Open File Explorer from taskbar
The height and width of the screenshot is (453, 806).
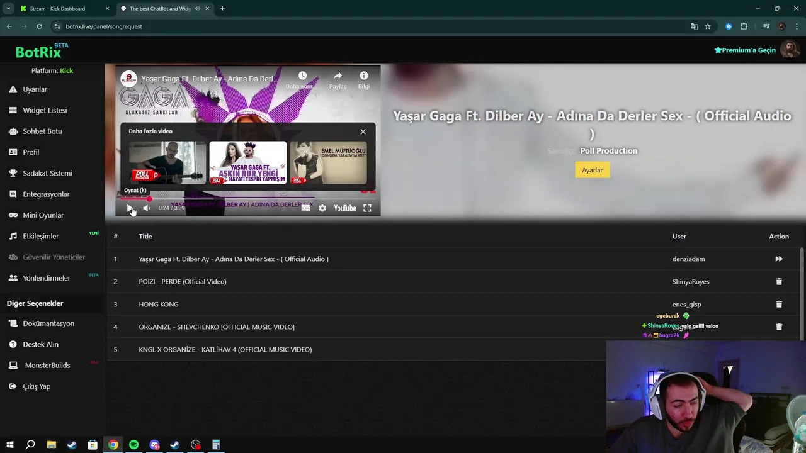[x=51, y=445]
